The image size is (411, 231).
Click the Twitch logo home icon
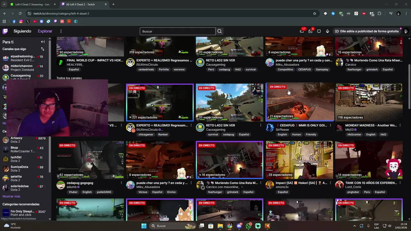[5, 31]
